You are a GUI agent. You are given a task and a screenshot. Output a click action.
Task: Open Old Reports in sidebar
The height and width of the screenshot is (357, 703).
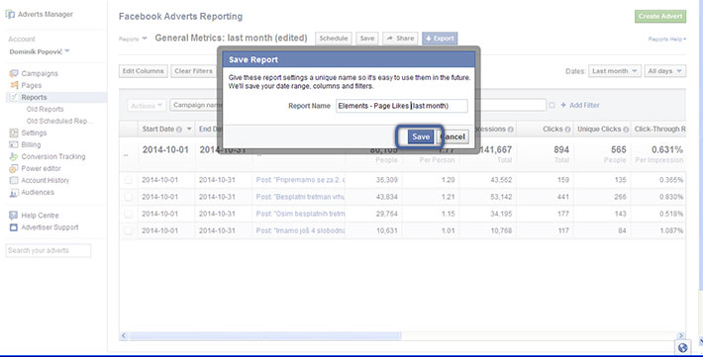pyautogui.click(x=45, y=110)
